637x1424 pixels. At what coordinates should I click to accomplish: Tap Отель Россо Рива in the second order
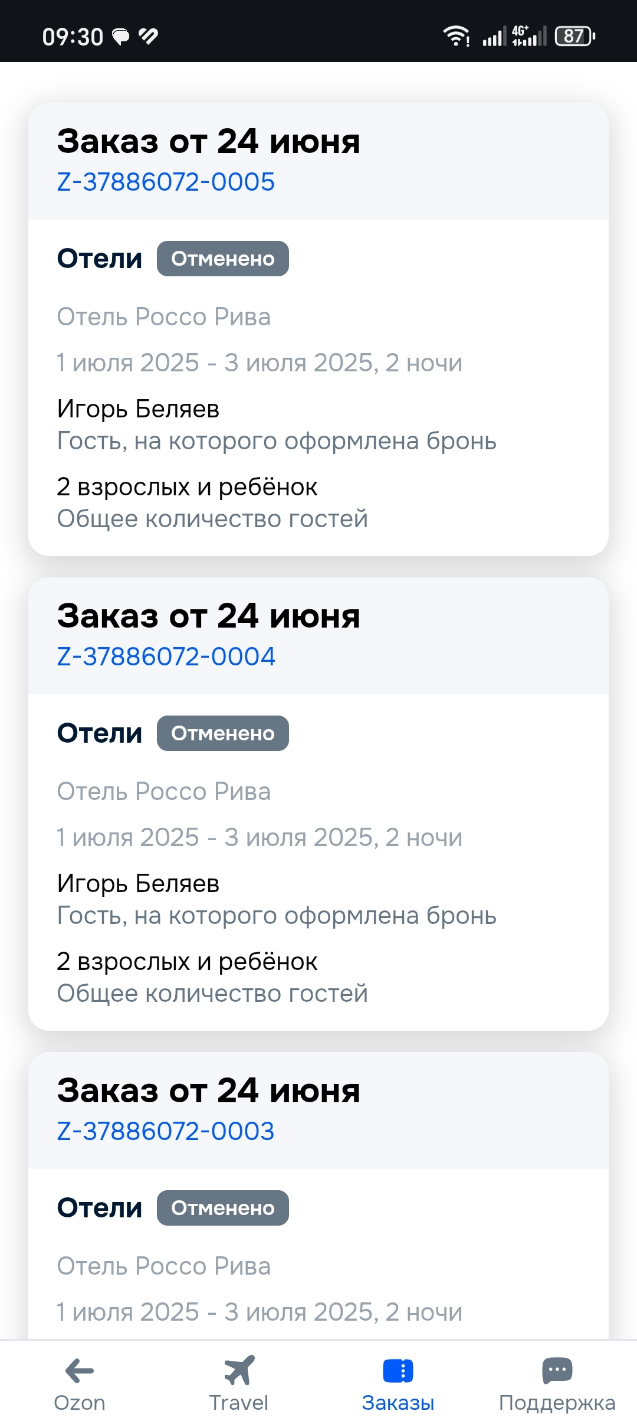(163, 791)
